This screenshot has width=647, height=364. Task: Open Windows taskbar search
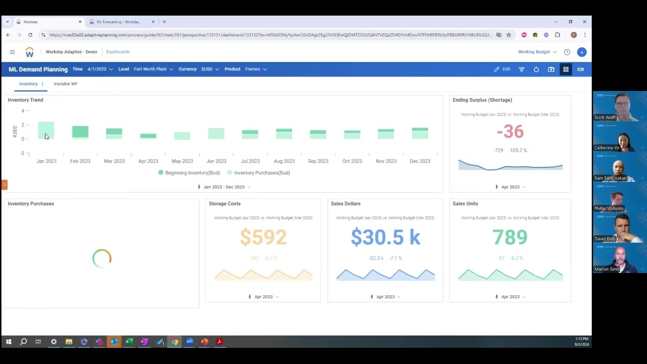[x=23, y=342]
